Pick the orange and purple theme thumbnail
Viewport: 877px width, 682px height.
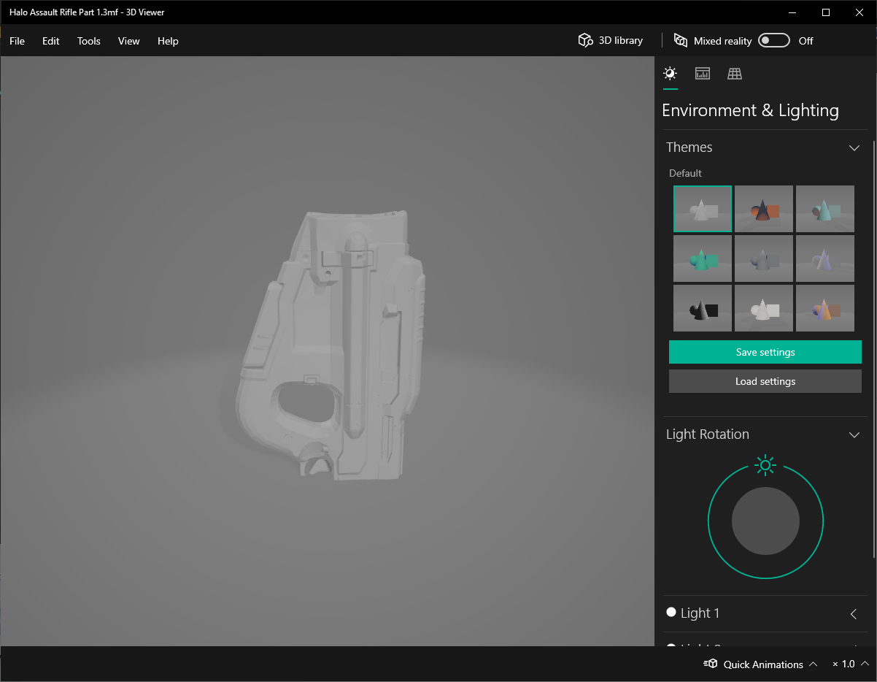pos(825,308)
